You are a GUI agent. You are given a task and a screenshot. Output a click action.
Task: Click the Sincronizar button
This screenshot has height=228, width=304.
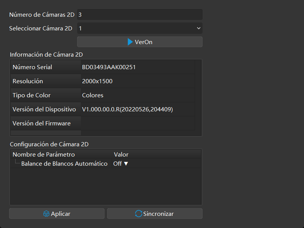click(x=155, y=214)
